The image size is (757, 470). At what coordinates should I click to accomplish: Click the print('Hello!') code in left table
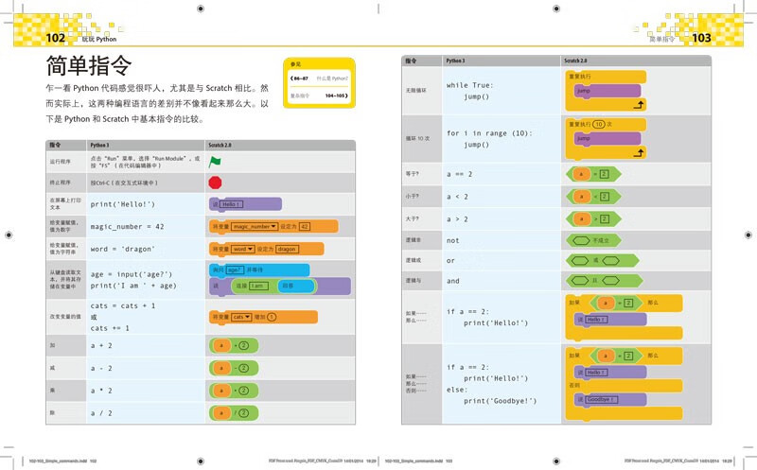coord(123,204)
